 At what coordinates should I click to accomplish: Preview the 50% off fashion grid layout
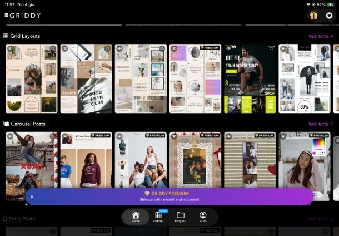pyautogui.click(x=283, y=48)
